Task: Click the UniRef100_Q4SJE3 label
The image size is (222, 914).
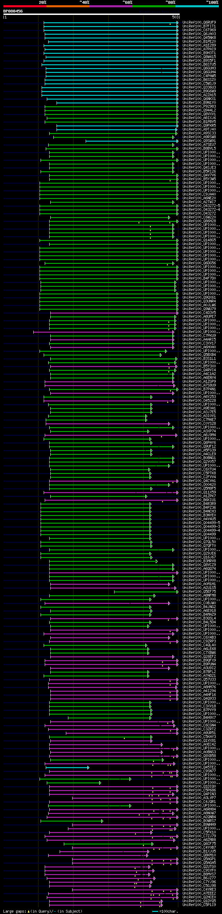Action: (x=199, y=167)
